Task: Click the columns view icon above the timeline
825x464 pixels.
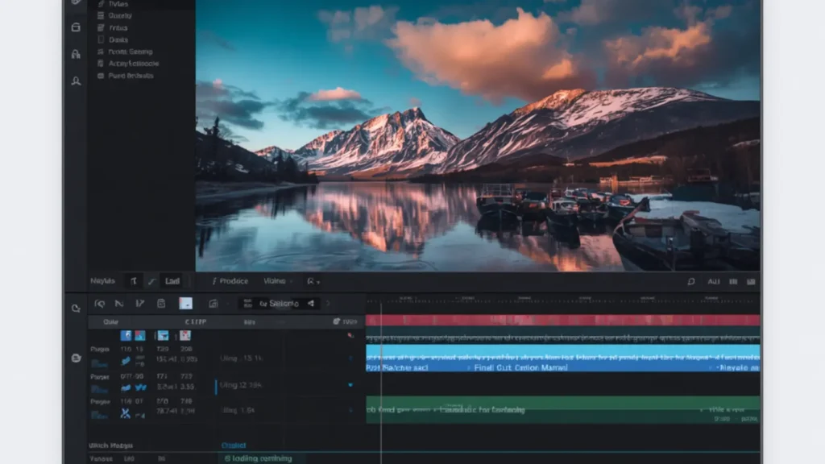Action: point(733,281)
